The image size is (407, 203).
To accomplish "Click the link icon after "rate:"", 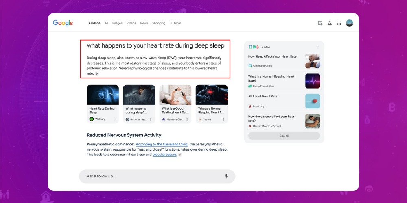I will click(97, 74).
